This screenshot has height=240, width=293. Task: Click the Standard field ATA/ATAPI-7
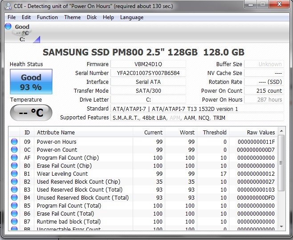point(197,109)
